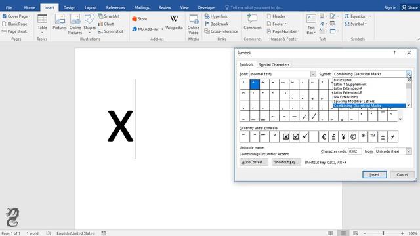Image resolution: width=420 pixels, height=236 pixels.
Task: Open the Text Box dropdown
Action: 311,25
